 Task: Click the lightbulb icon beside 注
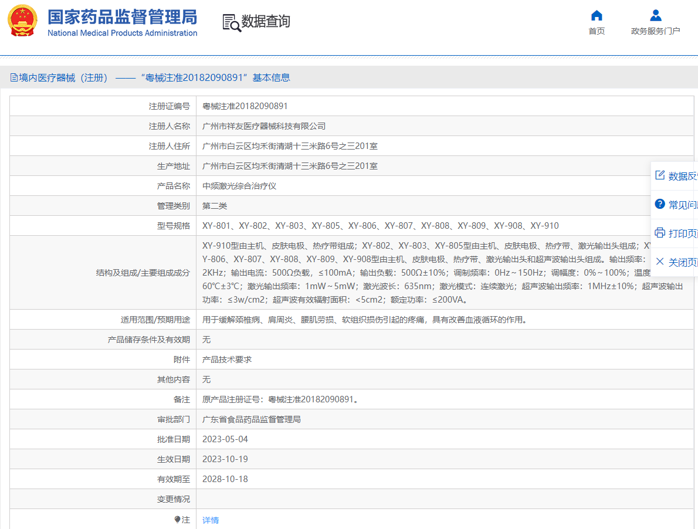click(177, 520)
